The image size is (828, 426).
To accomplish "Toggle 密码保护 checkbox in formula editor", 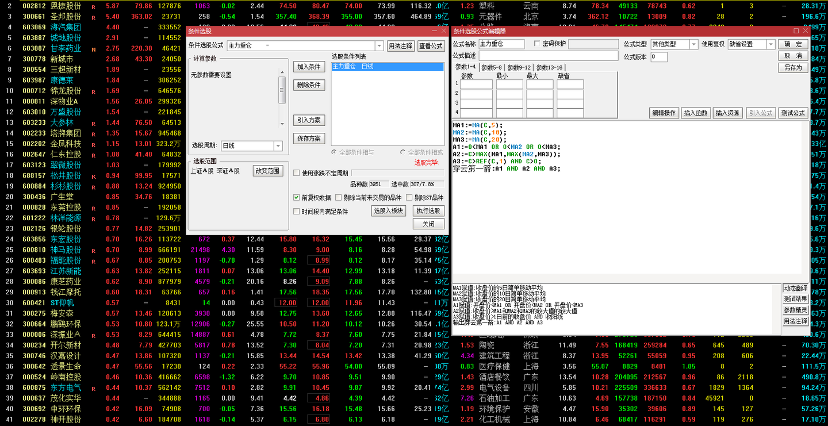I will tap(537, 44).
